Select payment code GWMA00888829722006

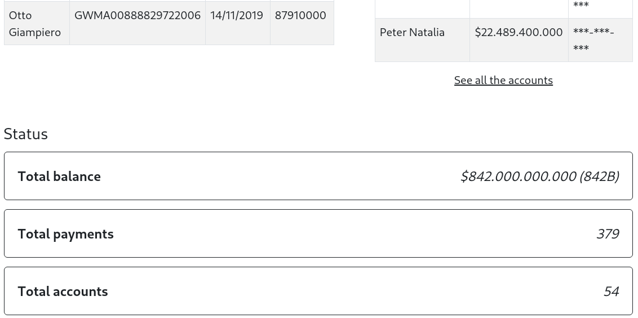(137, 15)
